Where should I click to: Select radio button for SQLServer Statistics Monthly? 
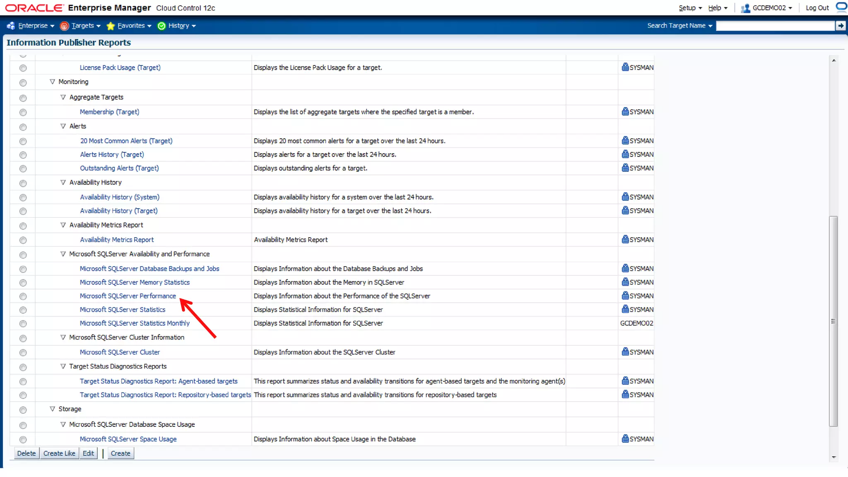click(23, 324)
